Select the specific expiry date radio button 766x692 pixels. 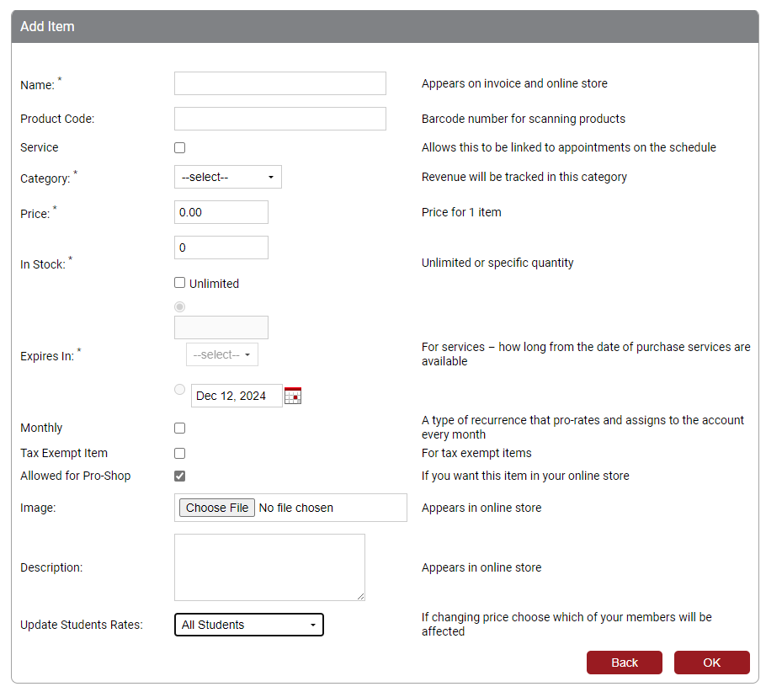click(x=179, y=390)
